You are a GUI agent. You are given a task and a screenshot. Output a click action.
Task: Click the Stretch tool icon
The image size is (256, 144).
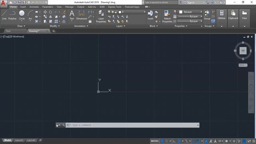45,21
